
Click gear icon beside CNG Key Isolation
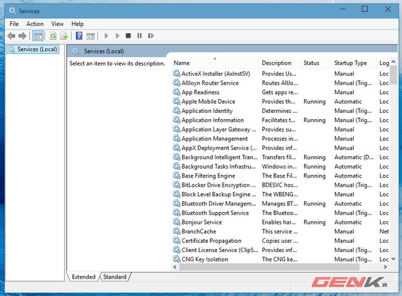(x=177, y=259)
